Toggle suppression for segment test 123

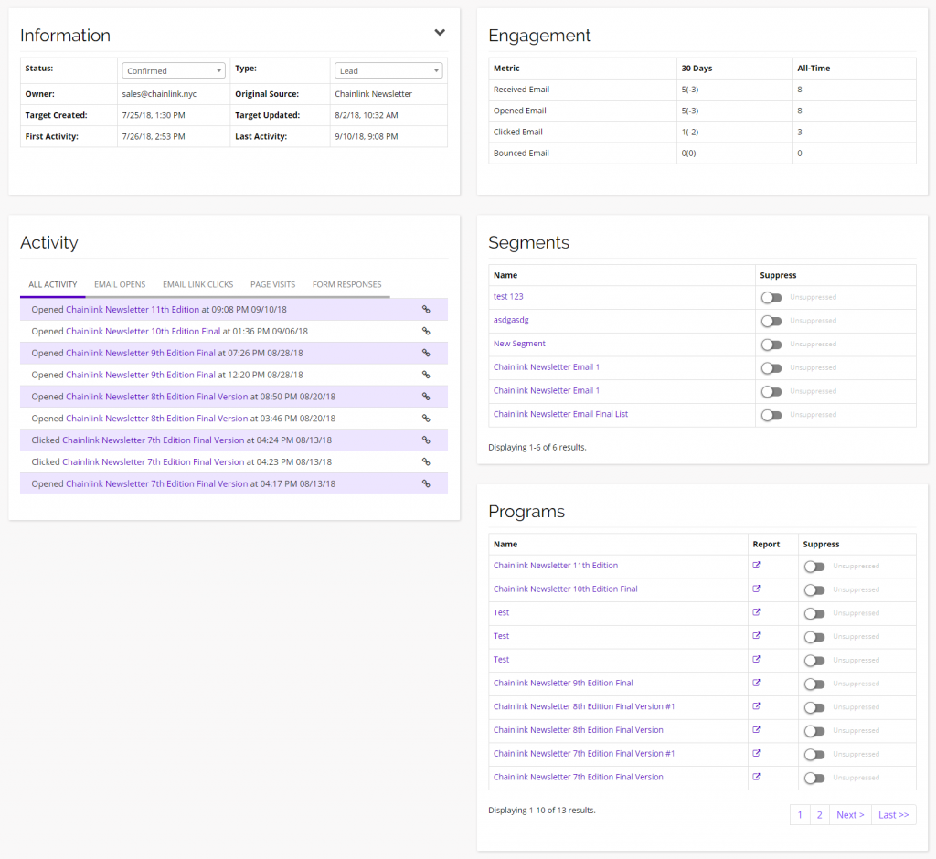[x=771, y=296]
